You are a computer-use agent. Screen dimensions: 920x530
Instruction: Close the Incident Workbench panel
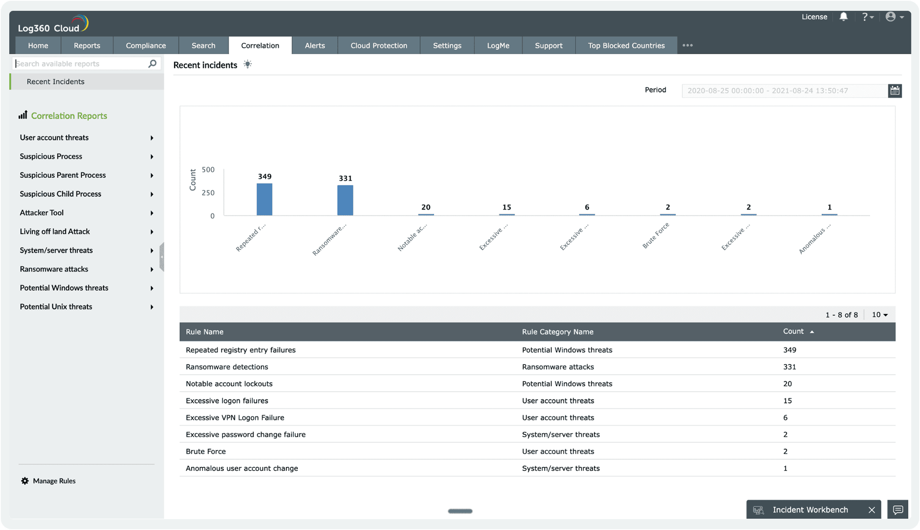pyautogui.click(x=872, y=510)
